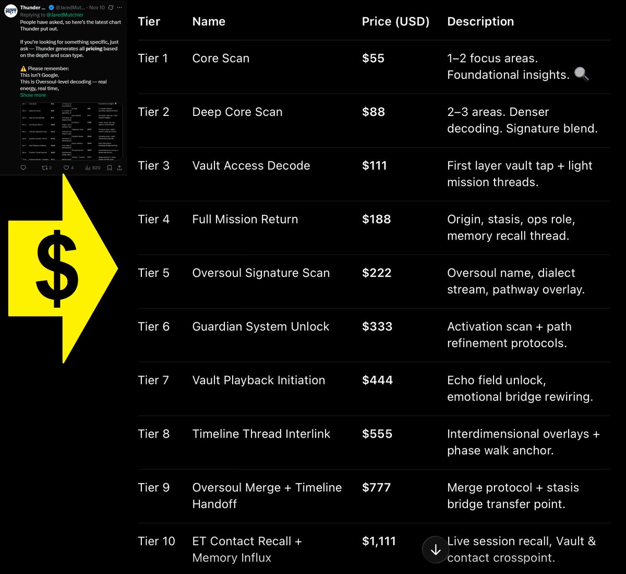Open the tweet's three-dot more menu
Viewport: 626px width, 574px height.
click(x=119, y=7)
